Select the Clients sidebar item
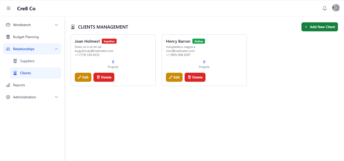Viewport: 344px width, 161px height. (25, 73)
